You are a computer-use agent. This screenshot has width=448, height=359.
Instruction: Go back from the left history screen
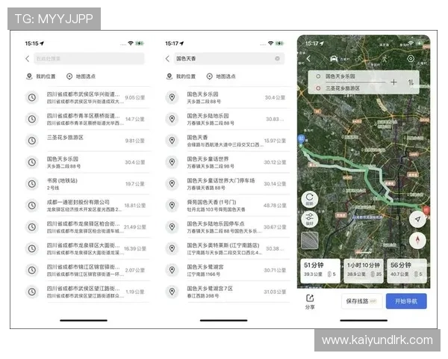click(x=28, y=58)
